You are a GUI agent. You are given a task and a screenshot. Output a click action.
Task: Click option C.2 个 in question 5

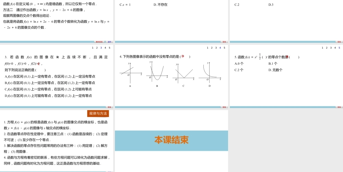tap(239, 70)
